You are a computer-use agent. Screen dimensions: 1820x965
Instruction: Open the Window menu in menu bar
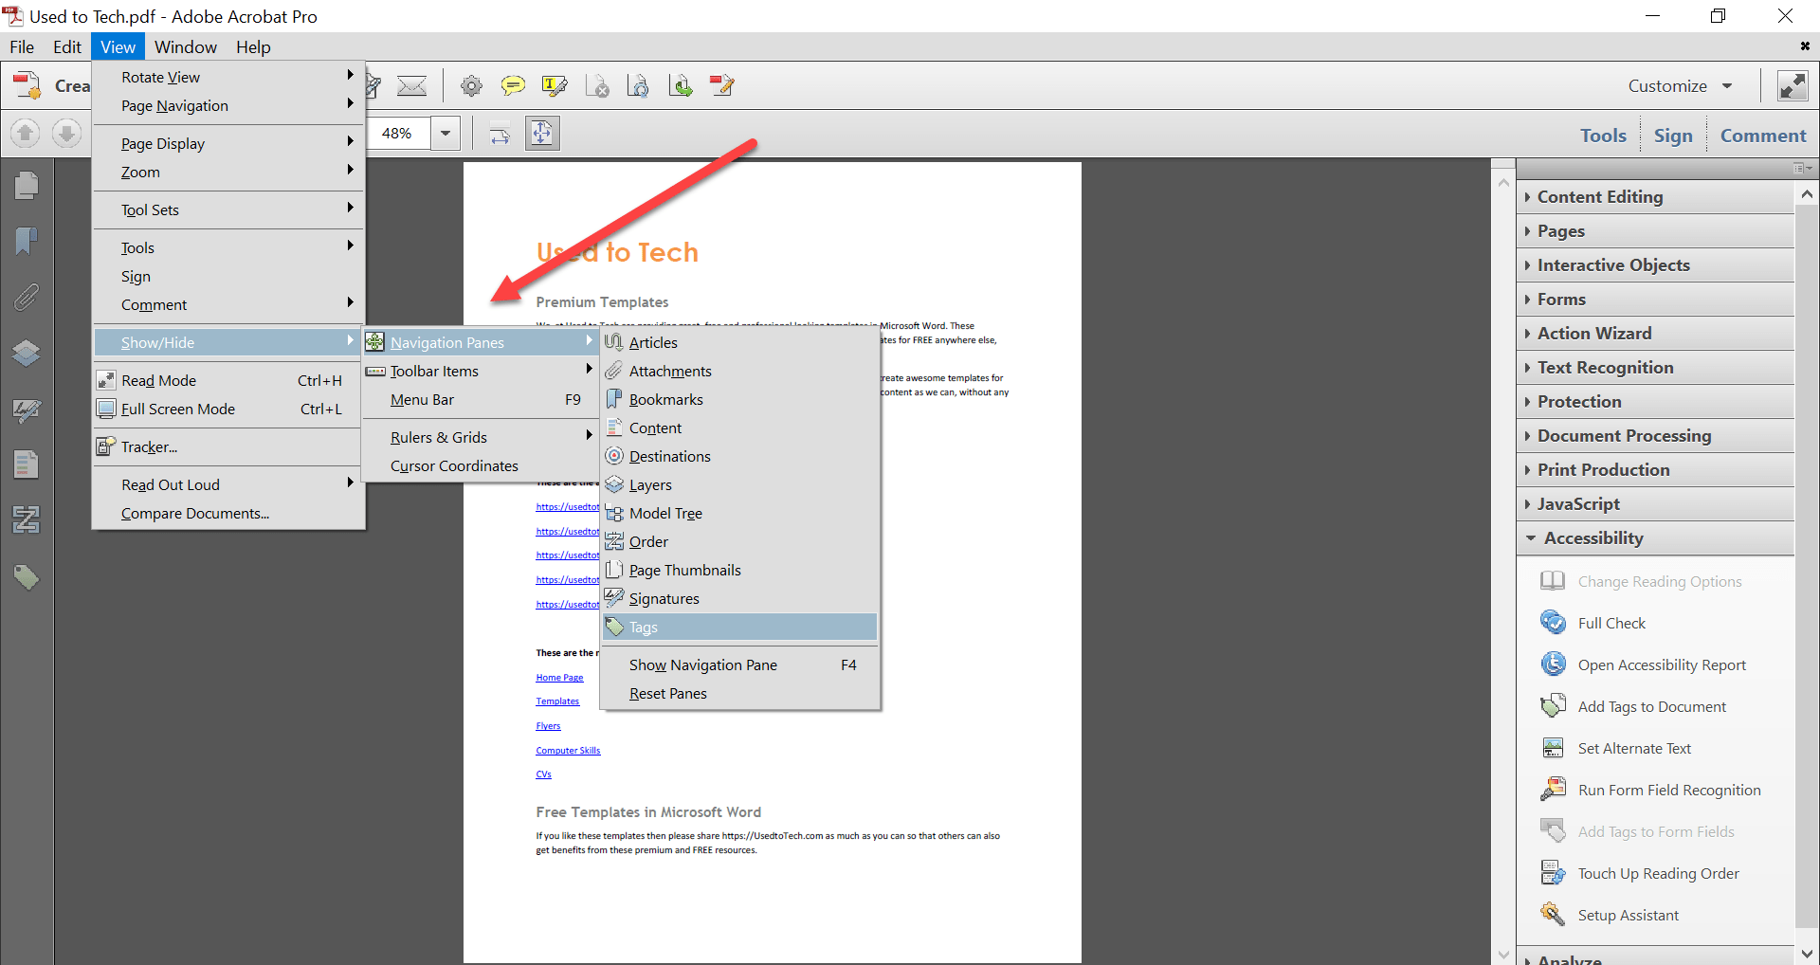coord(186,46)
